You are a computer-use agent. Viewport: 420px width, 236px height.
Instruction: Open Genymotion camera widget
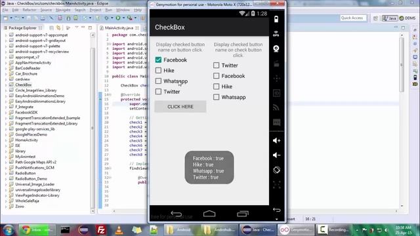click(276, 49)
